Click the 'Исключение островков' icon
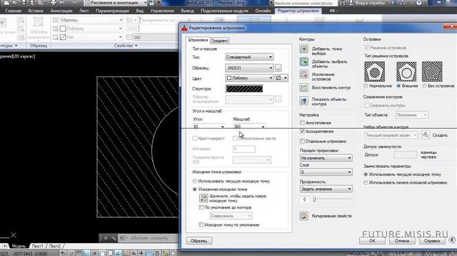Screen dimensions: 457x256 pyautogui.click(x=305, y=75)
